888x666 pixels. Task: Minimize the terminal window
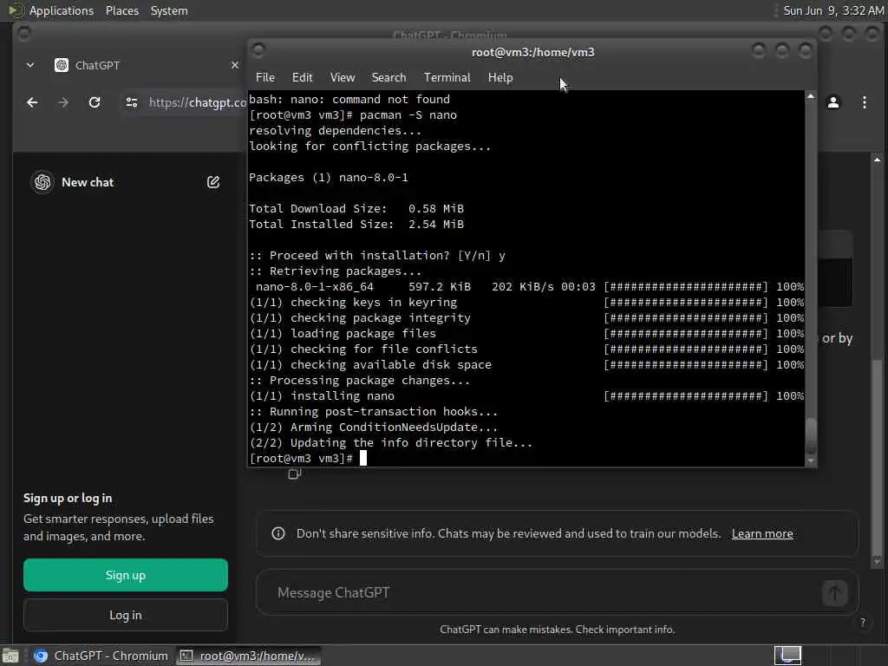(758, 51)
